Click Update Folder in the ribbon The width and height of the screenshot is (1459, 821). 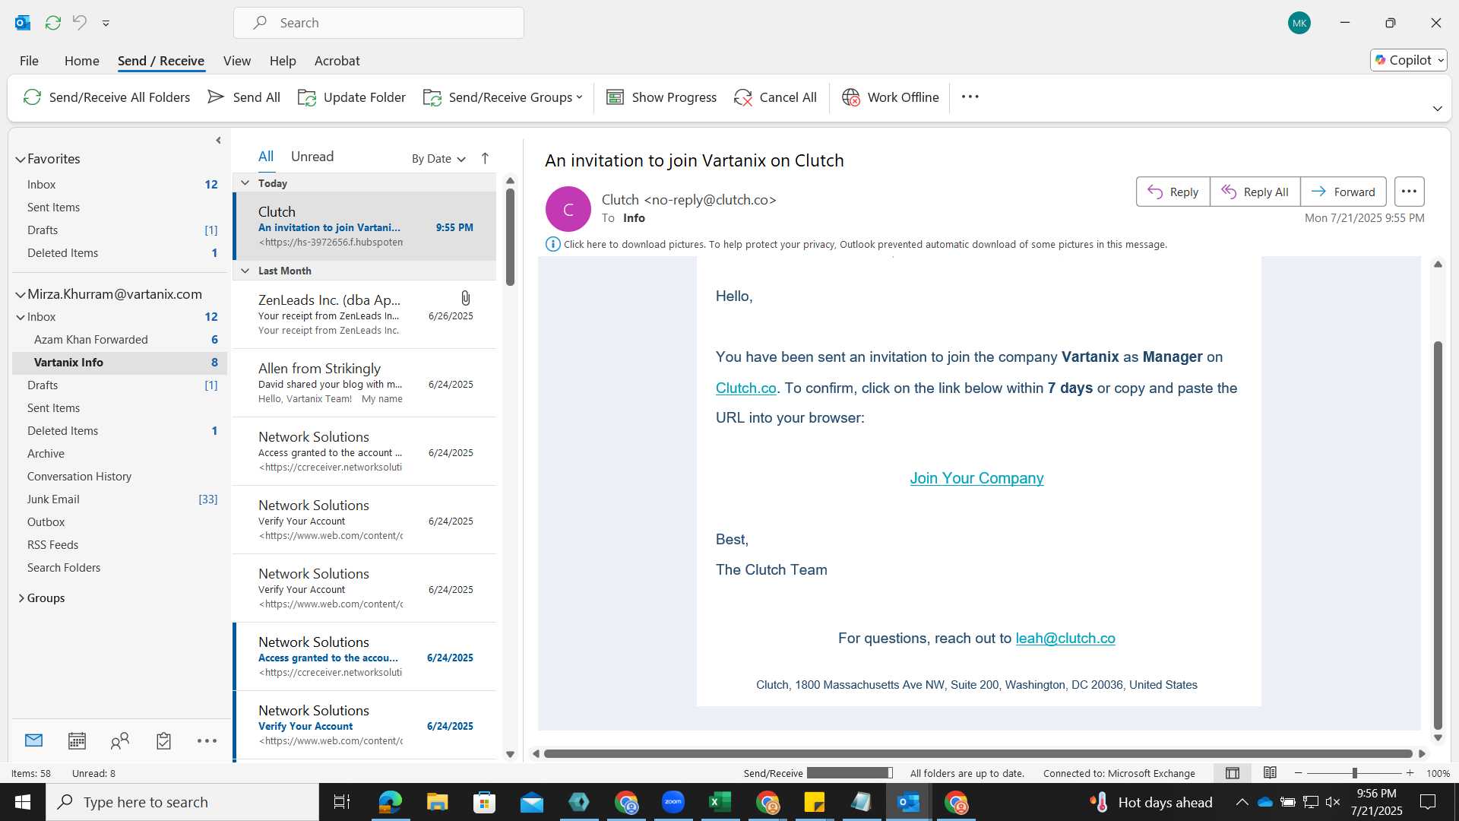click(x=352, y=97)
